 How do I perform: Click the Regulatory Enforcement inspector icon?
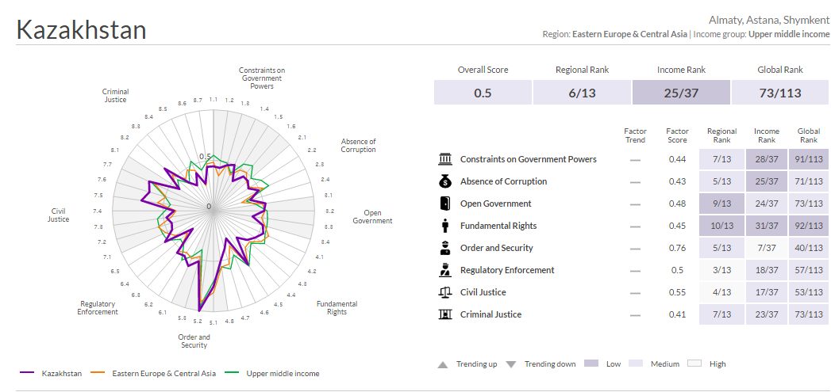[445, 270]
